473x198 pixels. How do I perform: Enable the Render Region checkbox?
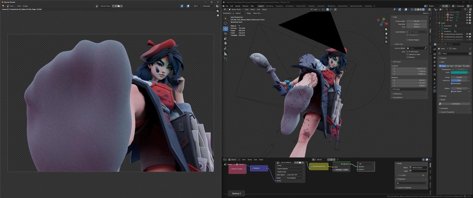(x=407, y=40)
